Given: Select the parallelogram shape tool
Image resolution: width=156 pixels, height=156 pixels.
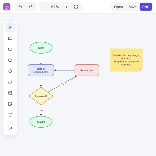Looking at the screenshot, I should [x=10, y=82].
